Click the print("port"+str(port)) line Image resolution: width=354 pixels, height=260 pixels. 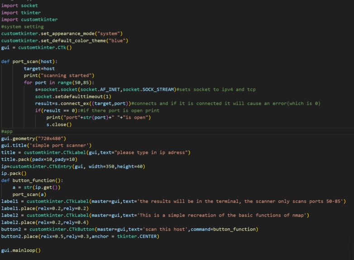tap(98, 118)
